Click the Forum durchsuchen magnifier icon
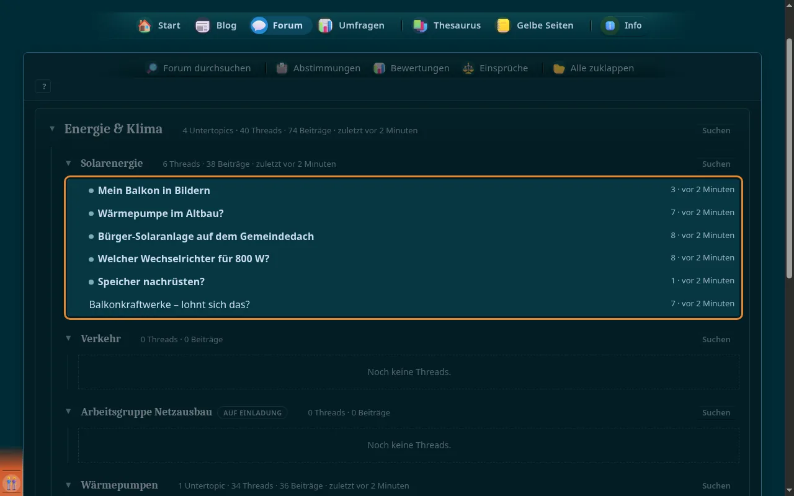This screenshot has width=794, height=496. (x=152, y=68)
